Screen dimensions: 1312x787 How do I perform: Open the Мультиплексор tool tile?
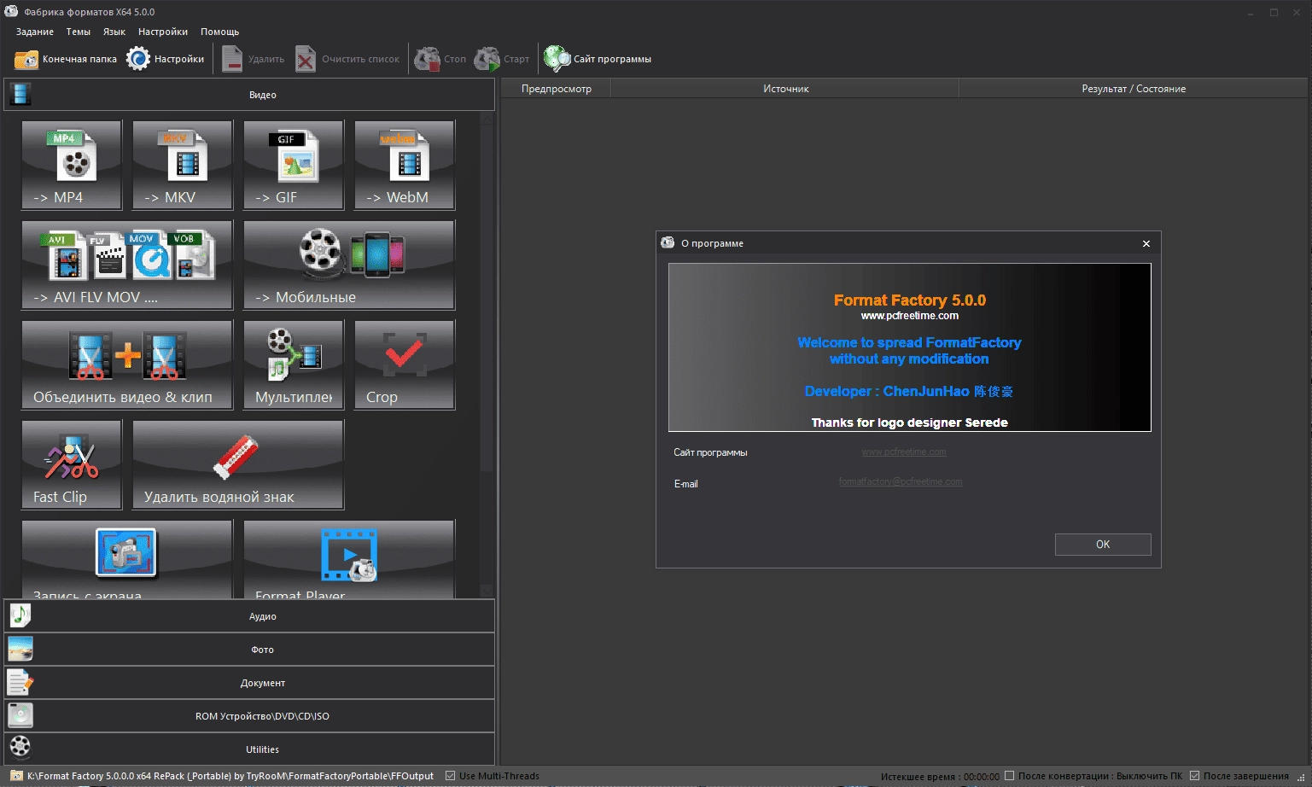pyautogui.click(x=294, y=364)
